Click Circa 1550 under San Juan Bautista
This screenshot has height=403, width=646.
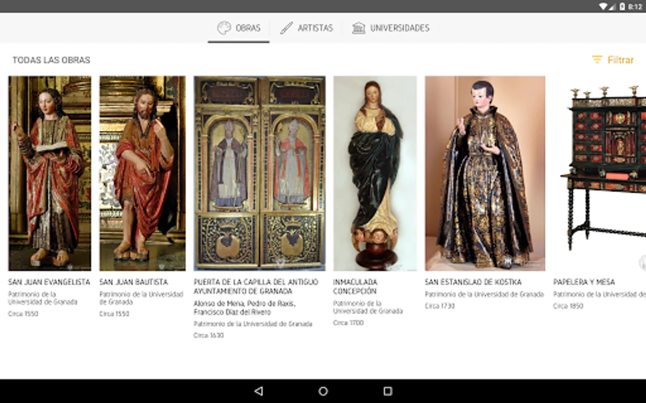pos(114,314)
